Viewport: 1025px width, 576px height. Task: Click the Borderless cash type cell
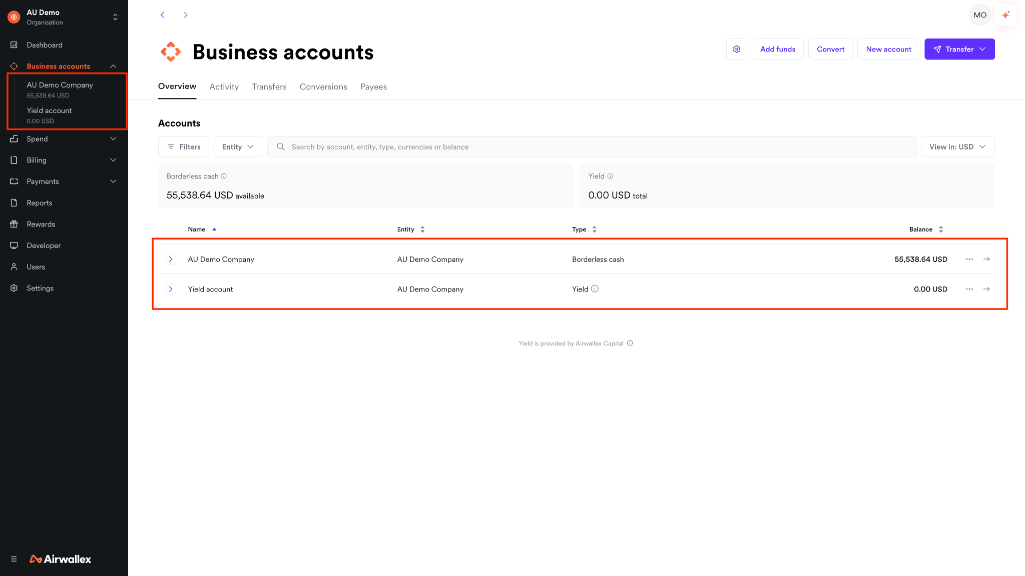[x=598, y=259]
